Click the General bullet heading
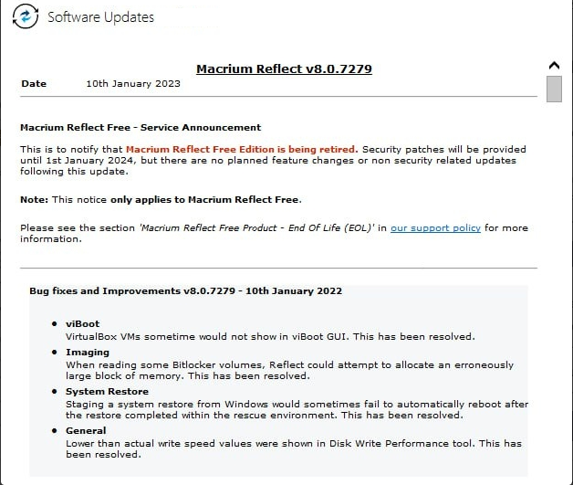573x485 pixels. click(86, 430)
